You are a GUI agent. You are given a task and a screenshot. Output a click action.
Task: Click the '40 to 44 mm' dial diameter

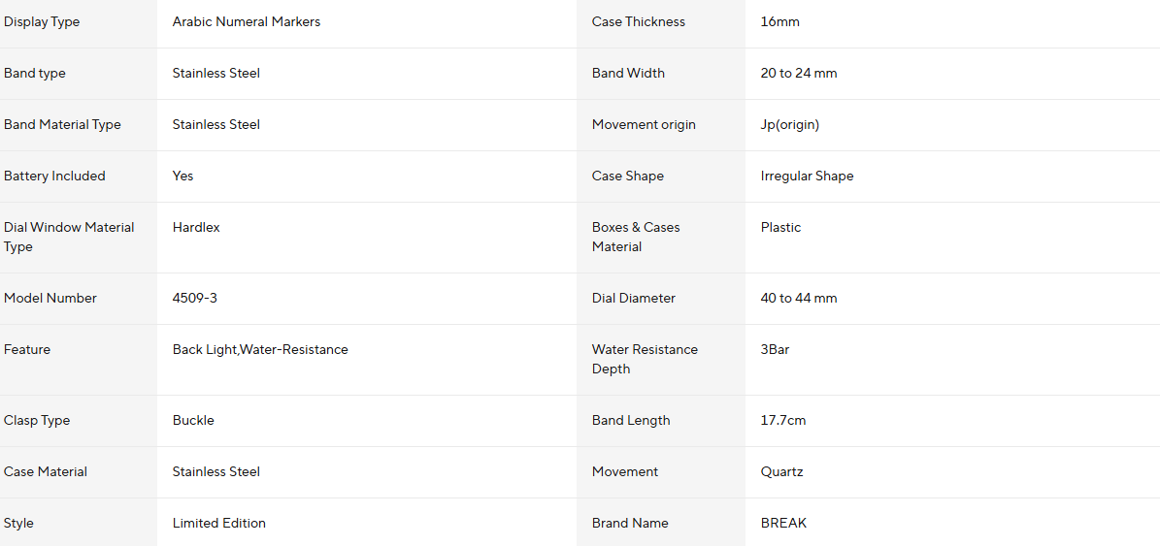point(799,298)
